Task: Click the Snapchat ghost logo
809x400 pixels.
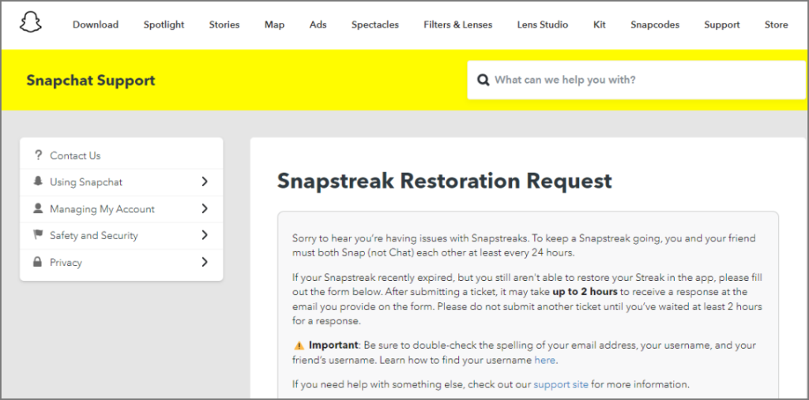Action: [x=31, y=24]
